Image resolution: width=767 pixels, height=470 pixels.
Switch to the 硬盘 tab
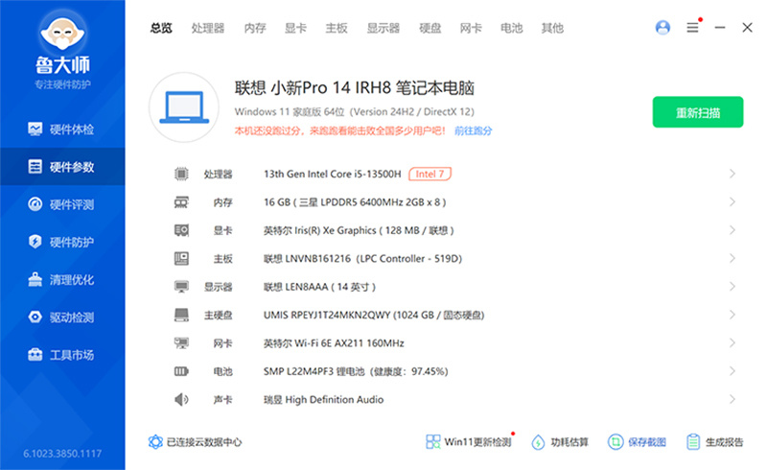[430, 28]
